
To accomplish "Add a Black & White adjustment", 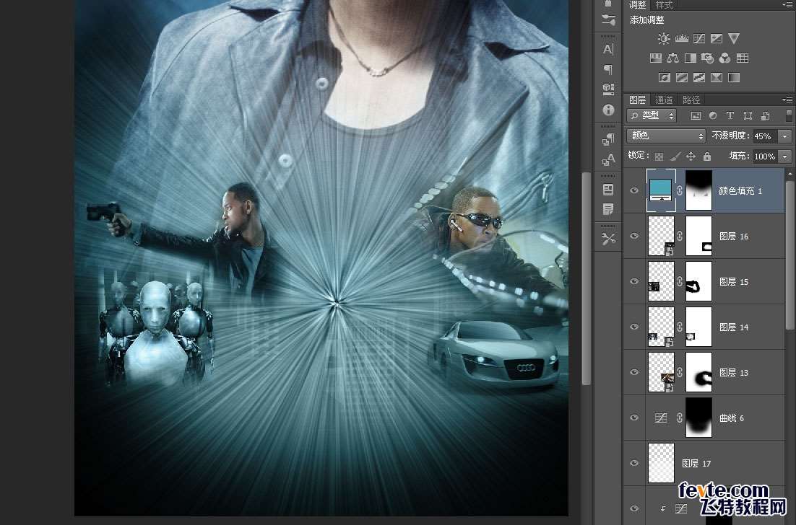I will (x=691, y=58).
